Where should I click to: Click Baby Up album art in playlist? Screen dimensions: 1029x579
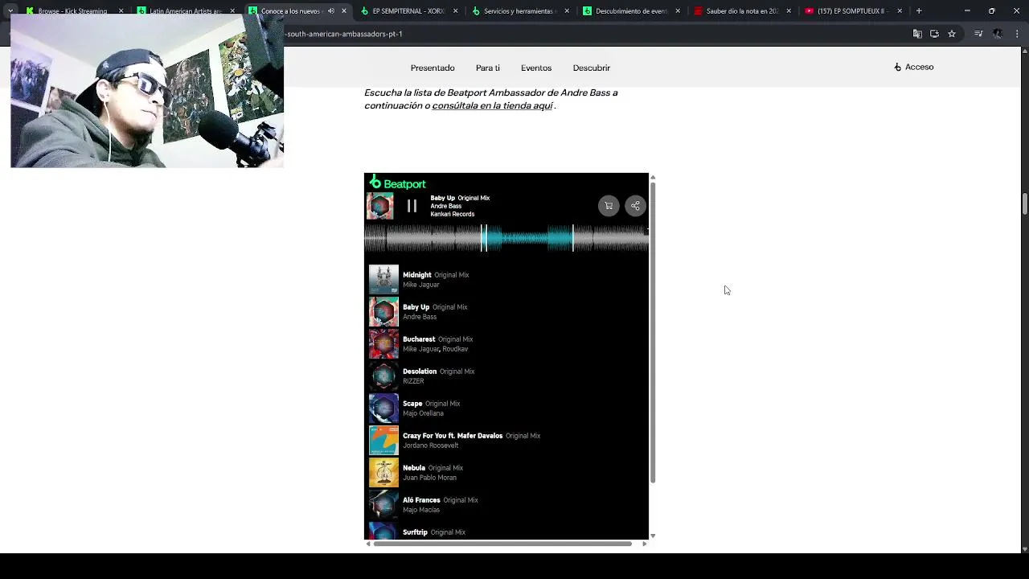click(383, 311)
